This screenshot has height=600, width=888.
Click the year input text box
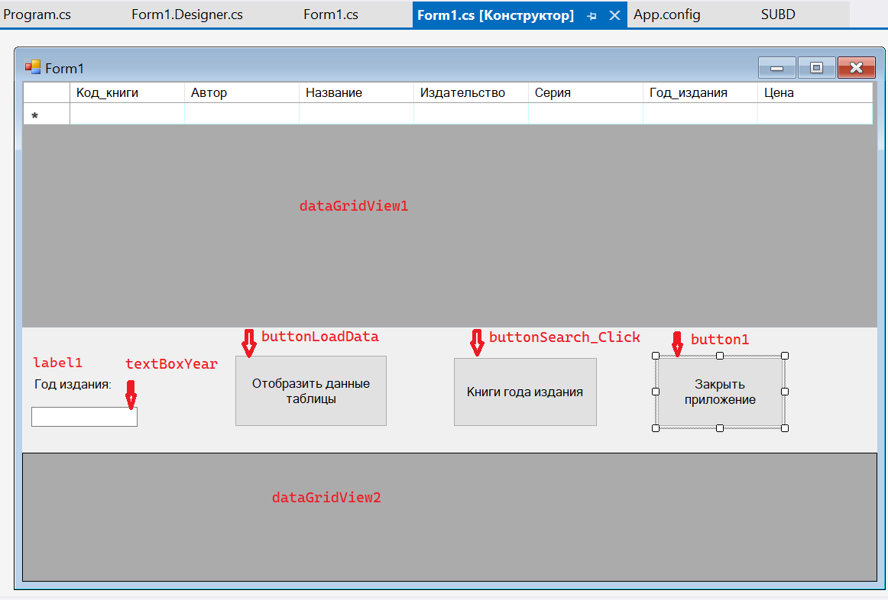[84, 417]
